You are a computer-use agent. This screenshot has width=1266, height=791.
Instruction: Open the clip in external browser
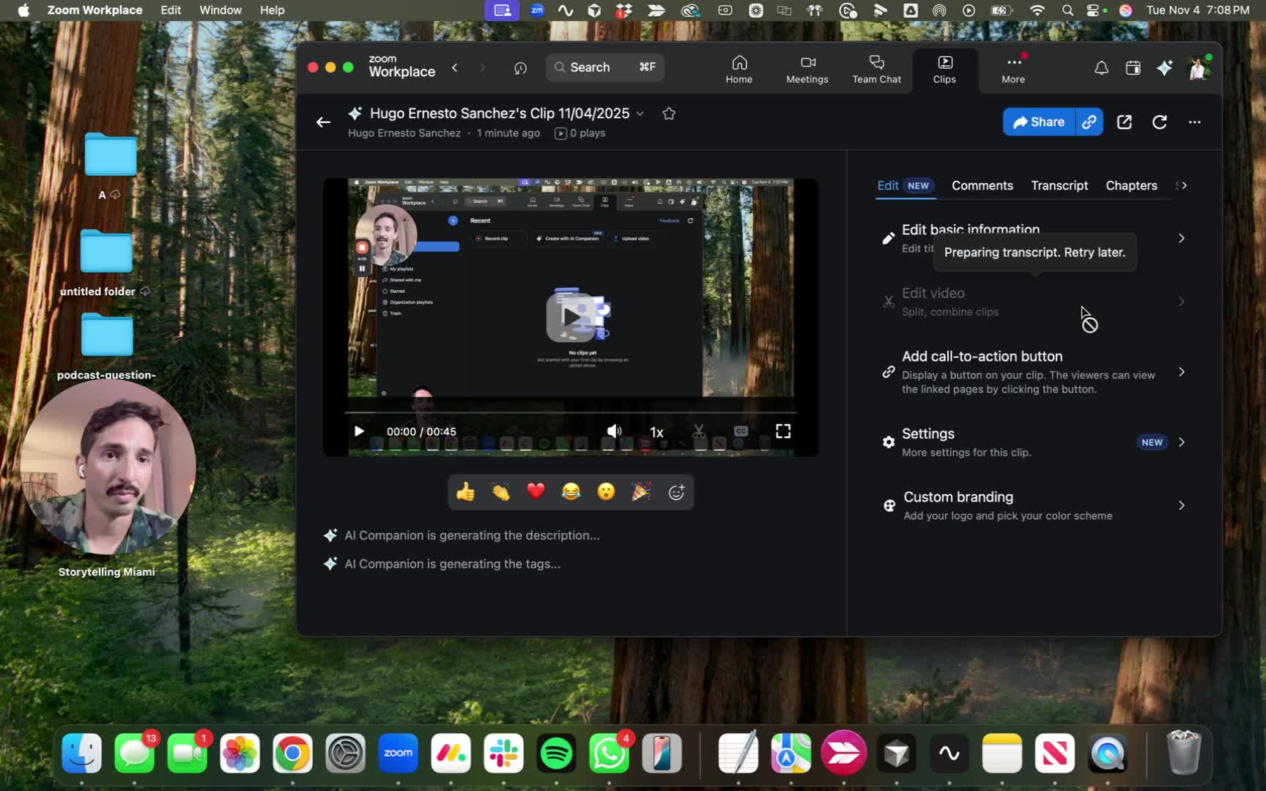point(1125,122)
